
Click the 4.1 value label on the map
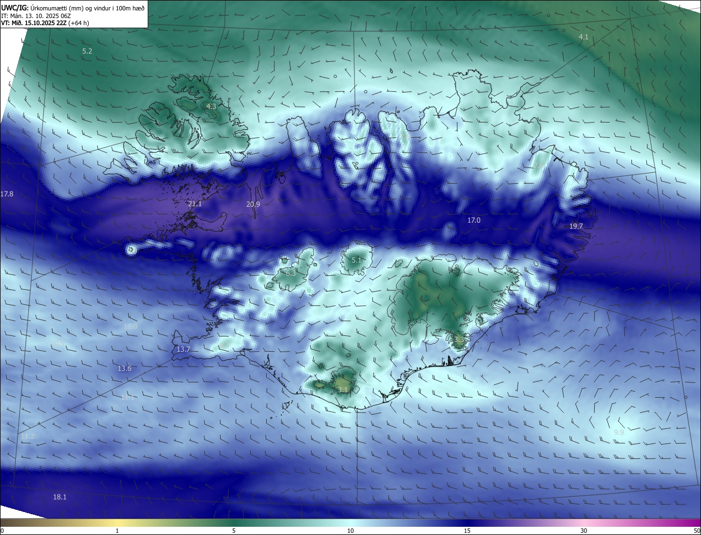coord(584,37)
